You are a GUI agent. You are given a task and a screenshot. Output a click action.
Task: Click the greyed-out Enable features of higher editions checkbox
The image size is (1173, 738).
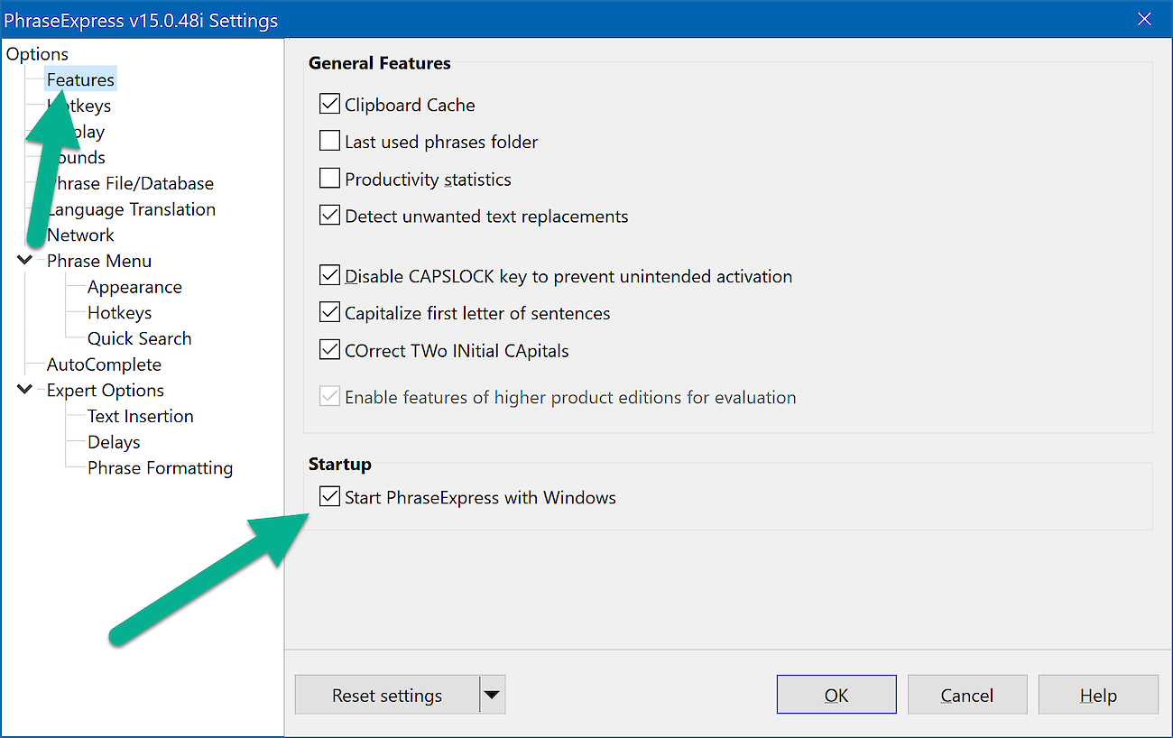329,397
